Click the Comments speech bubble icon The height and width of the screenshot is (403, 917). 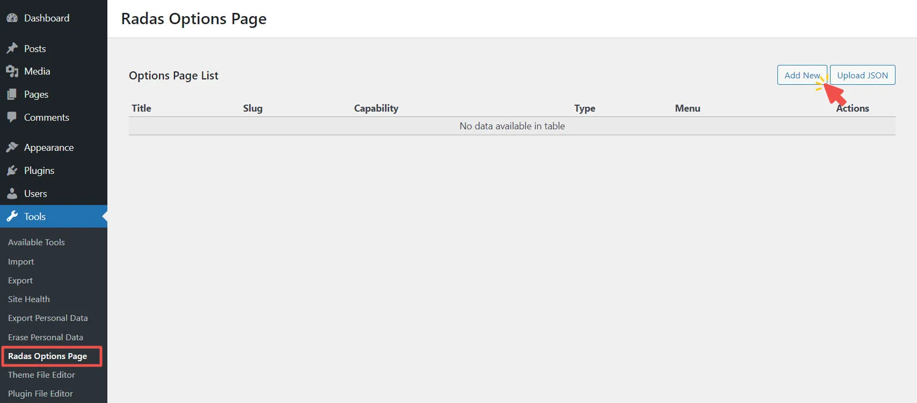[12, 117]
